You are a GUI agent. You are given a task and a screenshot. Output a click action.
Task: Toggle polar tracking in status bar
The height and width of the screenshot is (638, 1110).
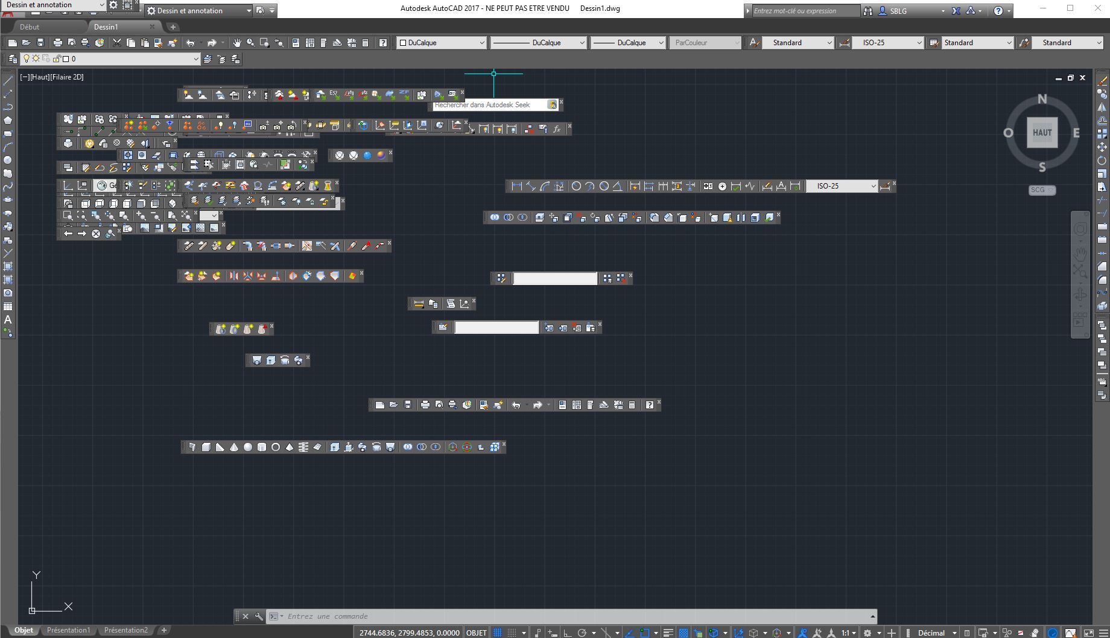(582, 633)
